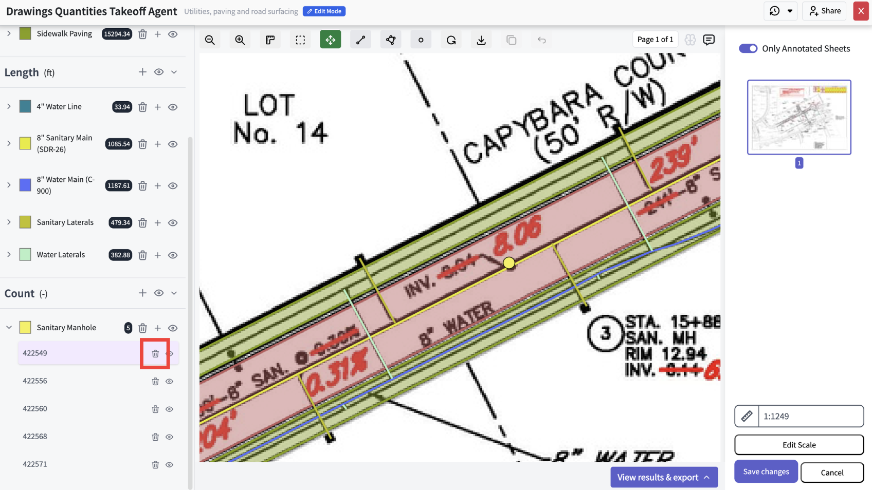Open the version history clock icon
This screenshot has height=490, width=872.
click(x=774, y=11)
